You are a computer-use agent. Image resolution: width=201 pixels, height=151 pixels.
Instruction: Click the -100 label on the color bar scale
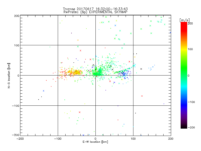point(191,102)
